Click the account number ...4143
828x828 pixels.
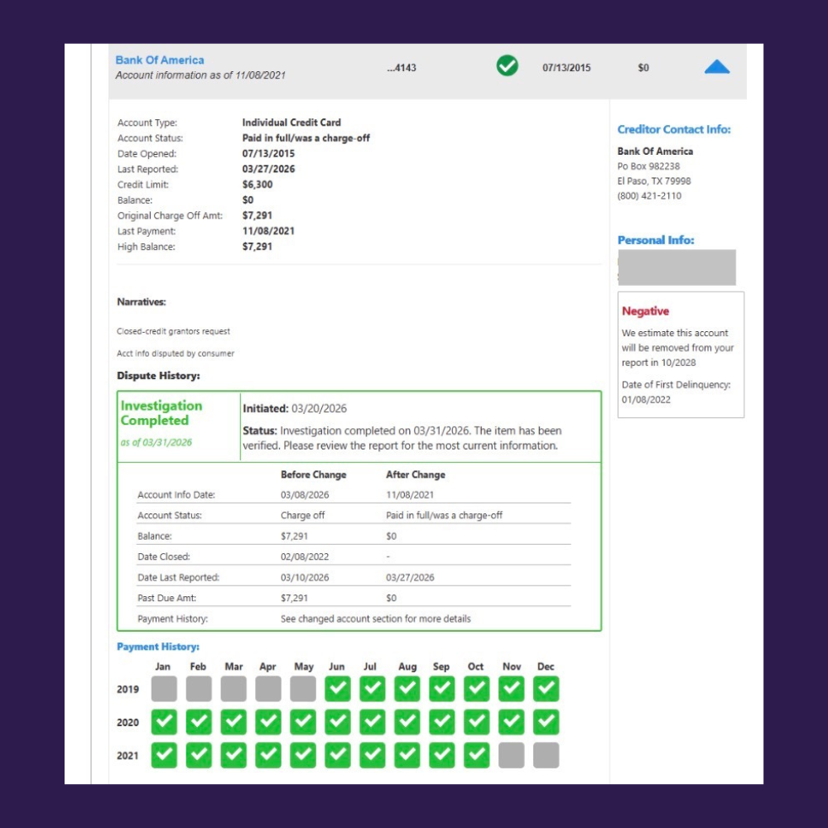point(402,68)
